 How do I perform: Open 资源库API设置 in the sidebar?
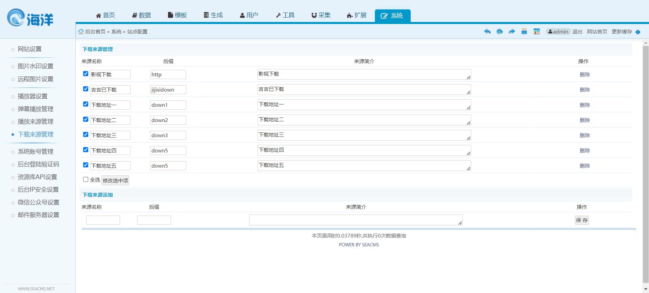38,177
